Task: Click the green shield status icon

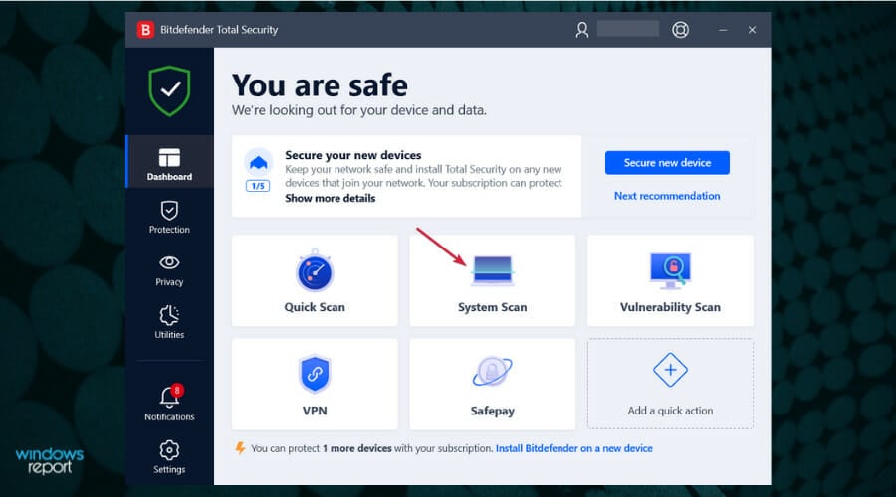Action: pos(169,90)
